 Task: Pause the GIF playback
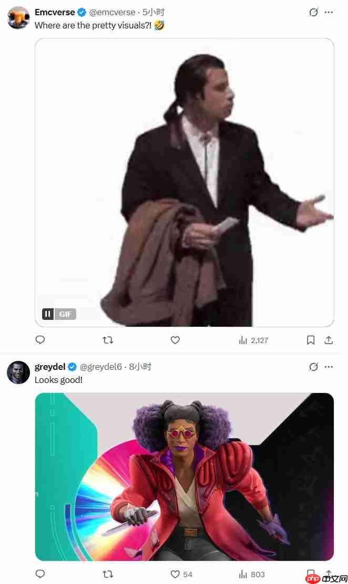(x=48, y=314)
